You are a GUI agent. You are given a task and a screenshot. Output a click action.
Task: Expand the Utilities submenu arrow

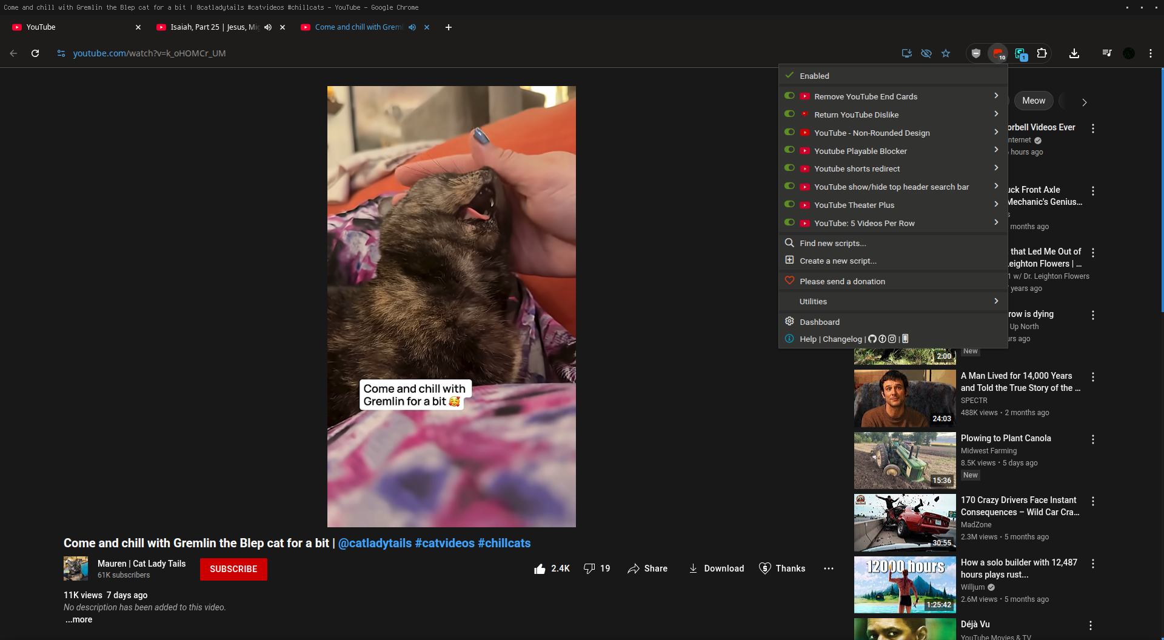point(996,301)
